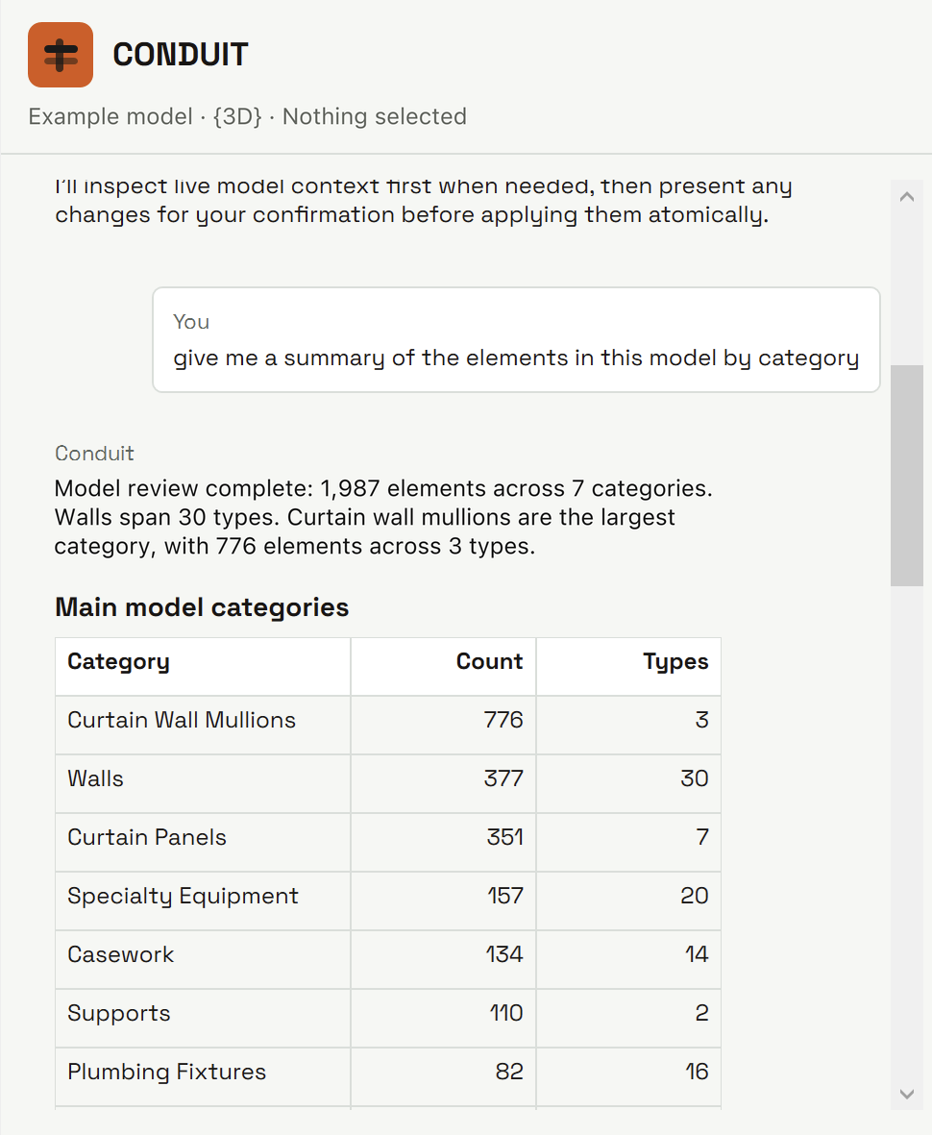Select the Curtain Panels cell
Viewport: 932px width, 1135px height.
coord(204,843)
